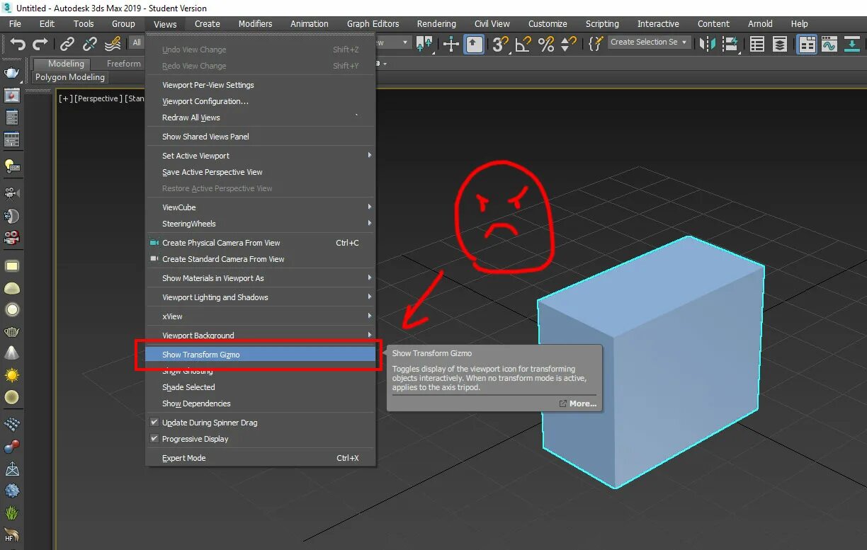867x550 pixels.
Task: Expand the Set Active Viewport submenu
Action: 260,156
